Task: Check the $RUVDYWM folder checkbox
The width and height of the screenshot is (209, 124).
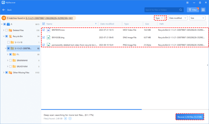Action: click(x=10, y=66)
